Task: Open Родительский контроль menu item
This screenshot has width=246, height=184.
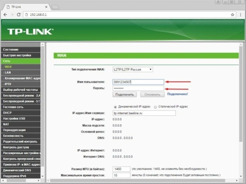Action: pos(21,141)
